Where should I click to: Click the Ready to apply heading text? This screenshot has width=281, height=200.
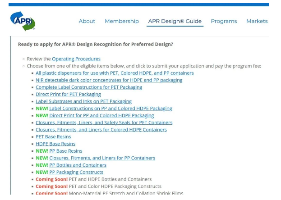click(96, 44)
